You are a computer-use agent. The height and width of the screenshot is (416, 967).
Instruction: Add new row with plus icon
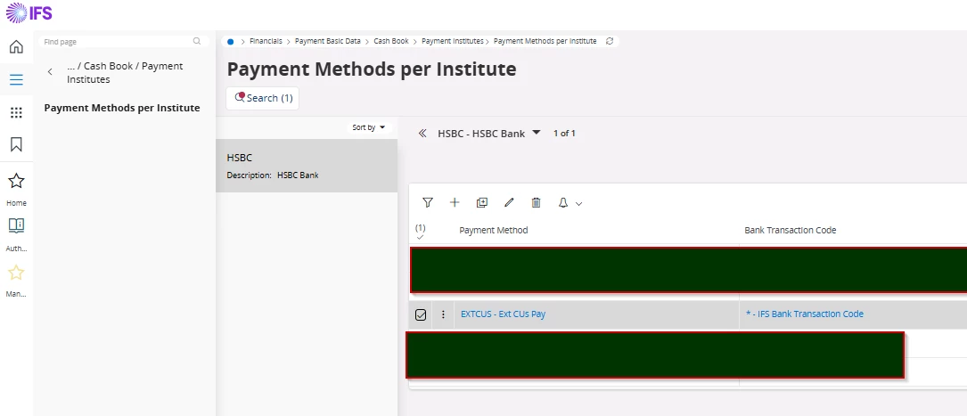point(455,203)
